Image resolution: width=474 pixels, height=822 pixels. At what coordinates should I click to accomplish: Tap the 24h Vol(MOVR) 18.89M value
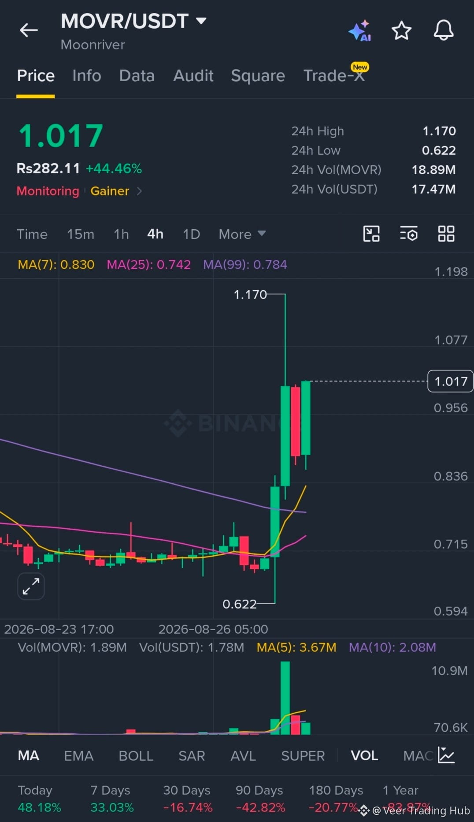433,170
